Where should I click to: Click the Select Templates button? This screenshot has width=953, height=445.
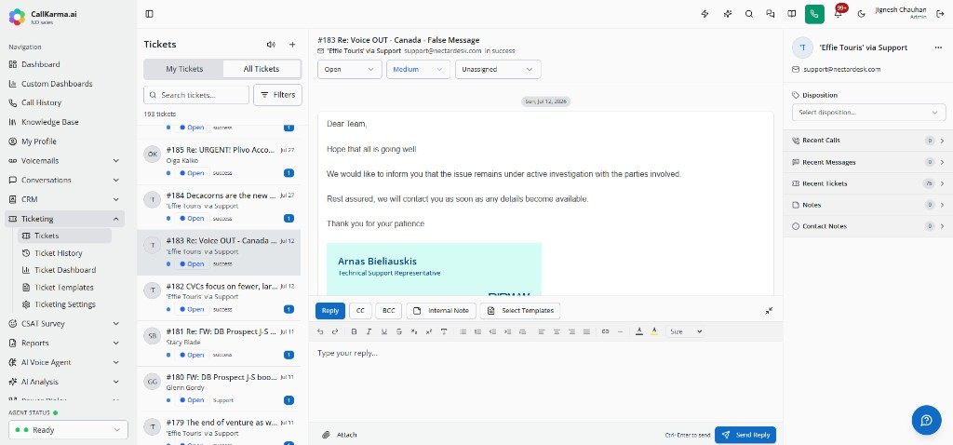coord(520,311)
